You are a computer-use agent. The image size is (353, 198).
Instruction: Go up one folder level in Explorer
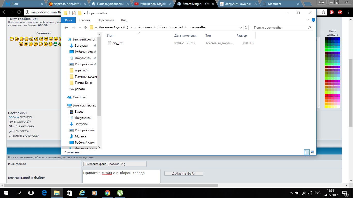(85, 28)
